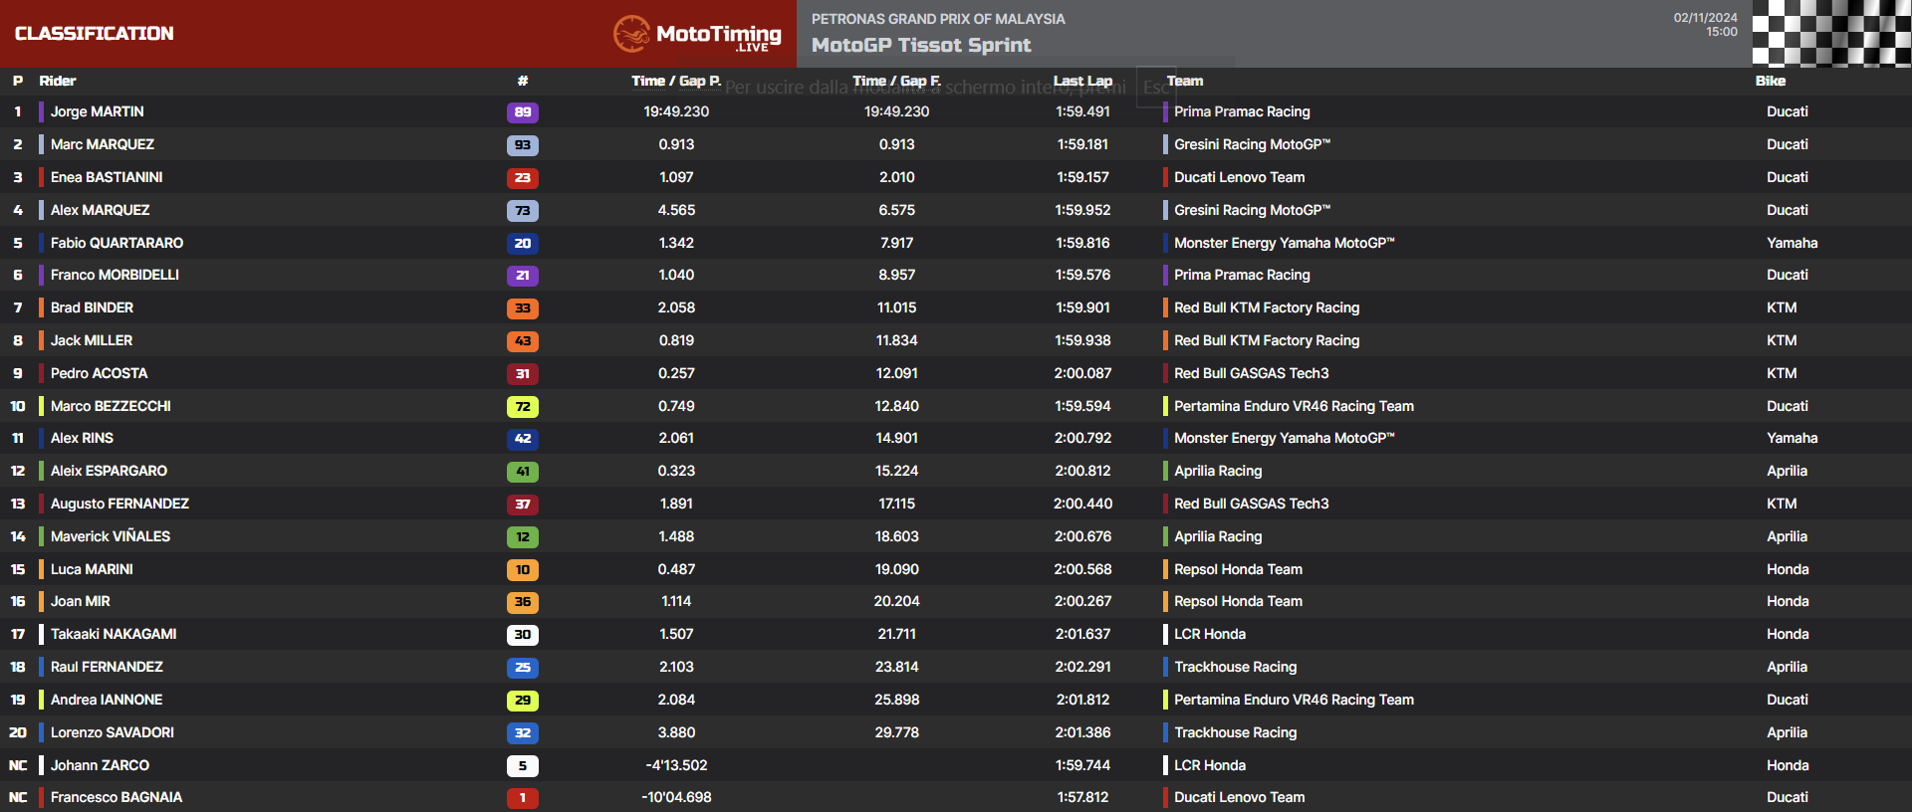The width and height of the screenshot is (1912, 812).
Task: Click position 10 in Bezzecchi's row
Action: point(18,406)
